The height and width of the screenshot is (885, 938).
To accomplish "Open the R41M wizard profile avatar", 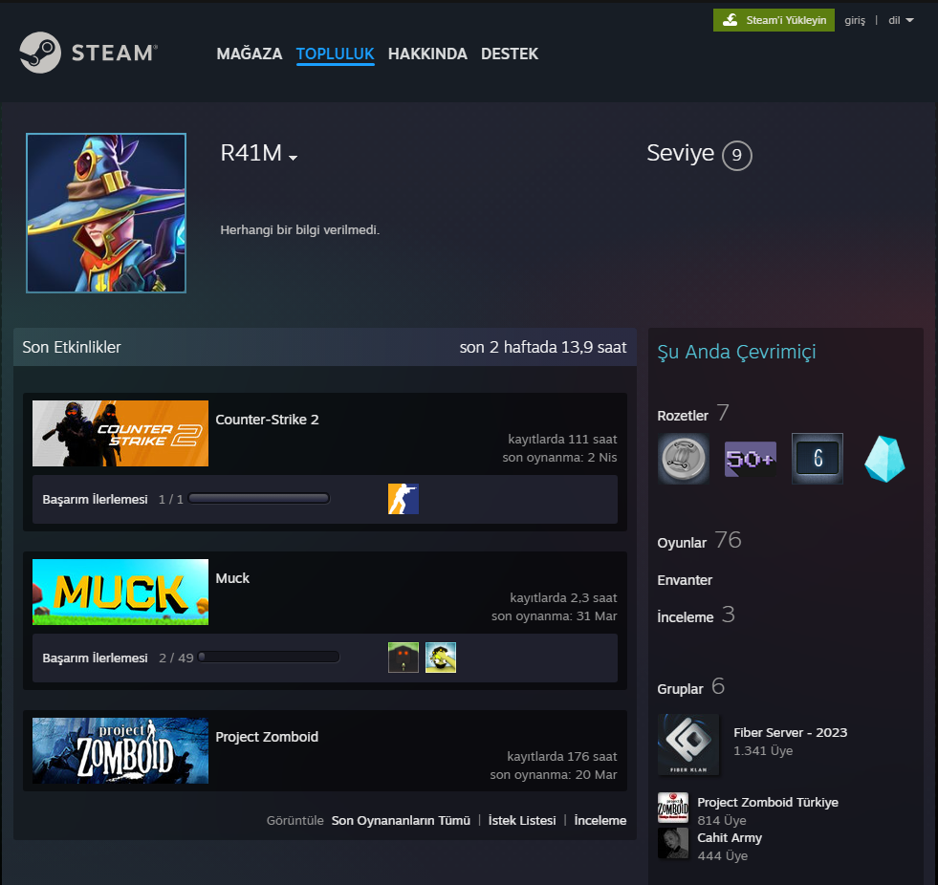I will point(106,213).
